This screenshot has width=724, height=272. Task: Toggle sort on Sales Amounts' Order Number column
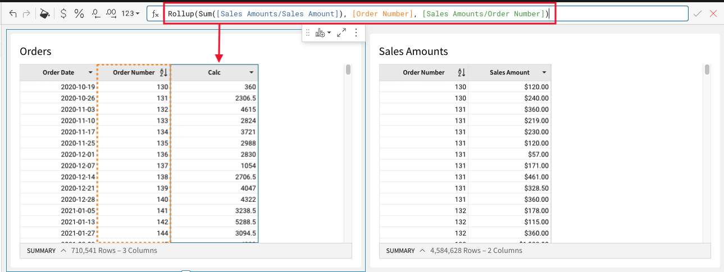[x=462, y=73]
